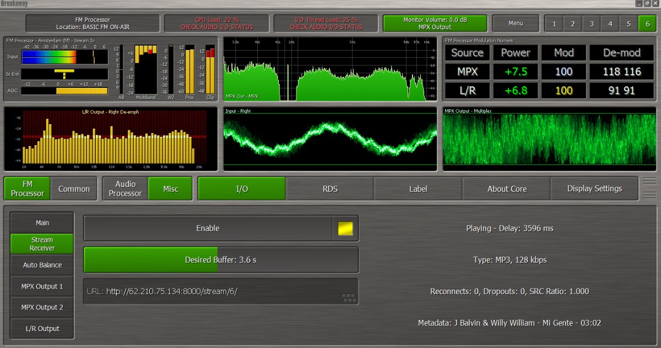Click the upper grip lines beside Display Settings
Viewport: 661px width, 348px height.
click(649, 181)
